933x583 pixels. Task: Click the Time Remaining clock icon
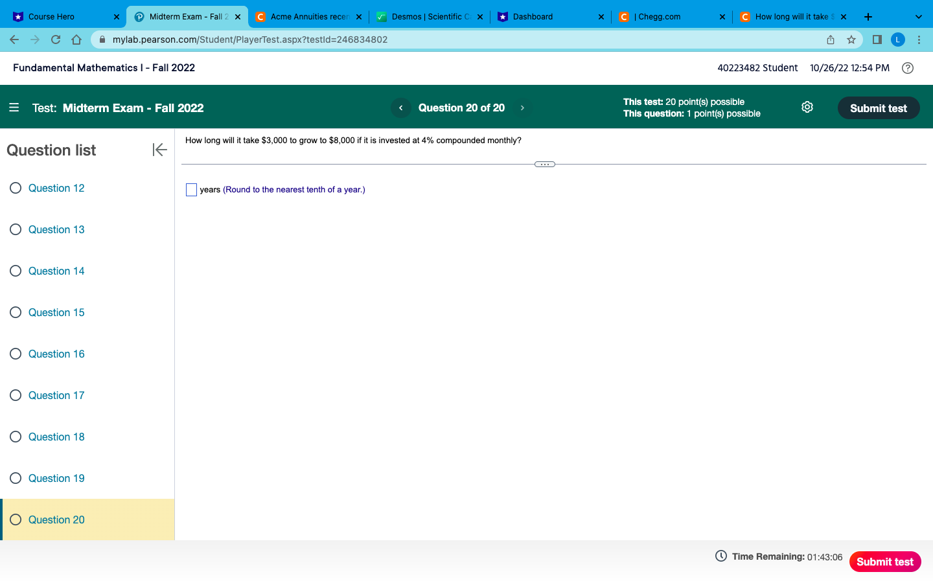720,556
